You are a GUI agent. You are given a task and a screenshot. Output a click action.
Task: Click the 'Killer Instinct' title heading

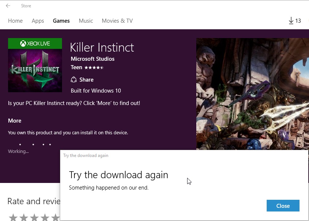coord(102,48)
